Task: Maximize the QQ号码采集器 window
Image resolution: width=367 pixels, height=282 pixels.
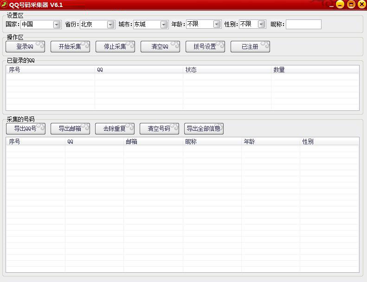Action: point(351,5)
